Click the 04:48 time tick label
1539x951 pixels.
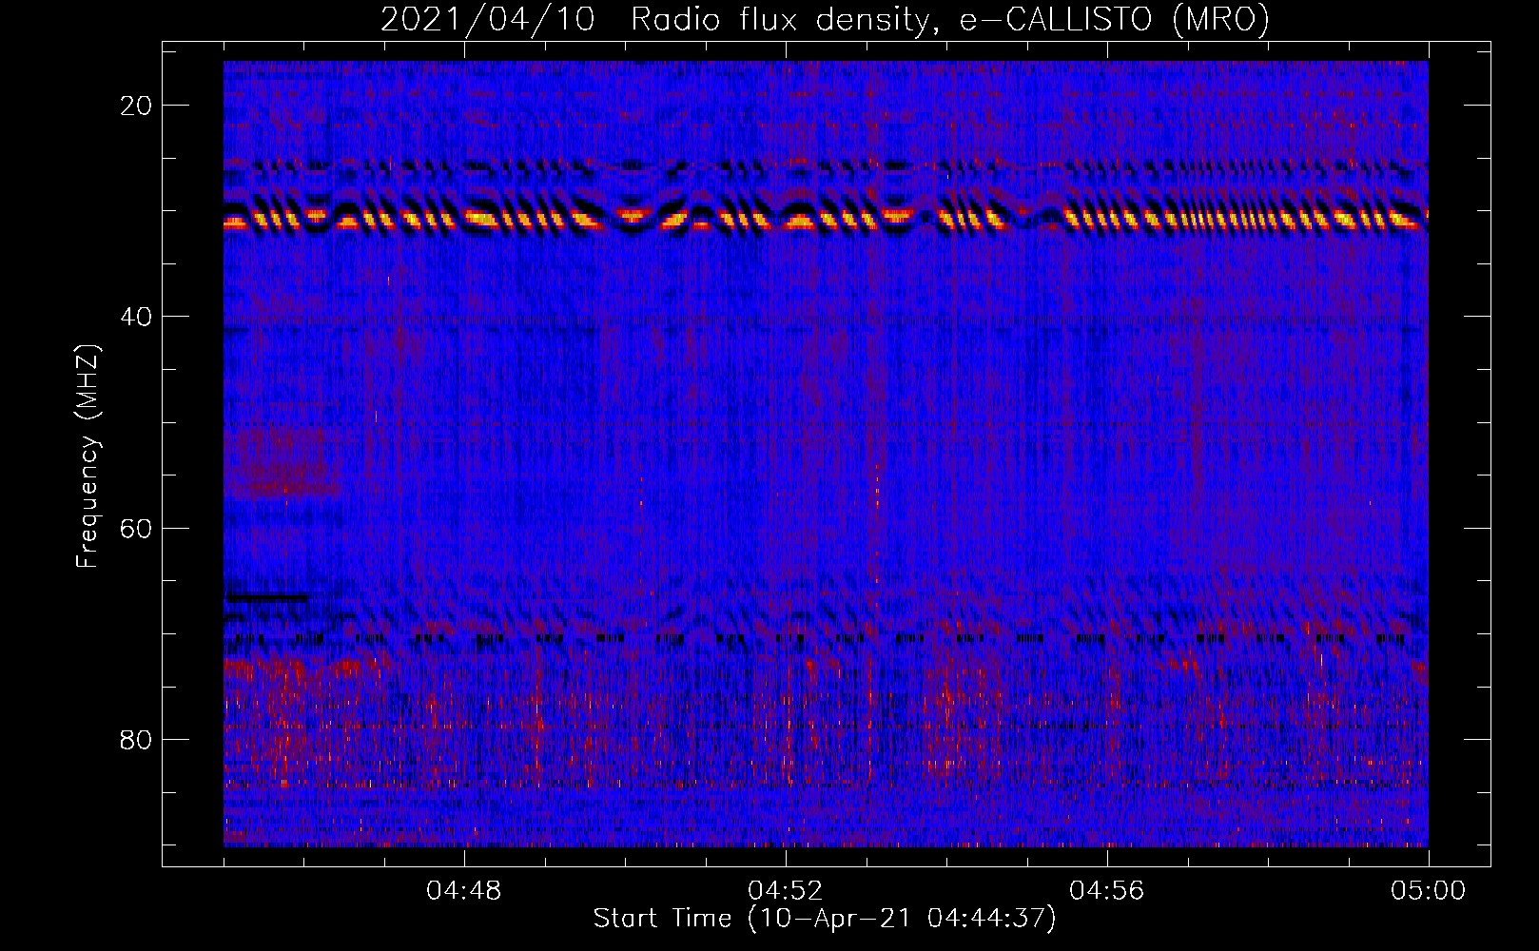[464, 891]
